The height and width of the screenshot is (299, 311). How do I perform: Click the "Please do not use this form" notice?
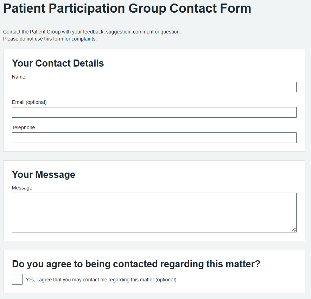tap(50, 39)
